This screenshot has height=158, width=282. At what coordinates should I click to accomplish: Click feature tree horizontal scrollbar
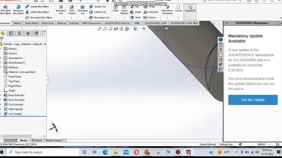click(x=17, y=136)
